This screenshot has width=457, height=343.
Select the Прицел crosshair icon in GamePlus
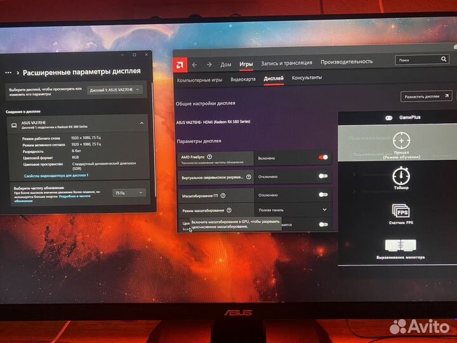pos(401,140)
